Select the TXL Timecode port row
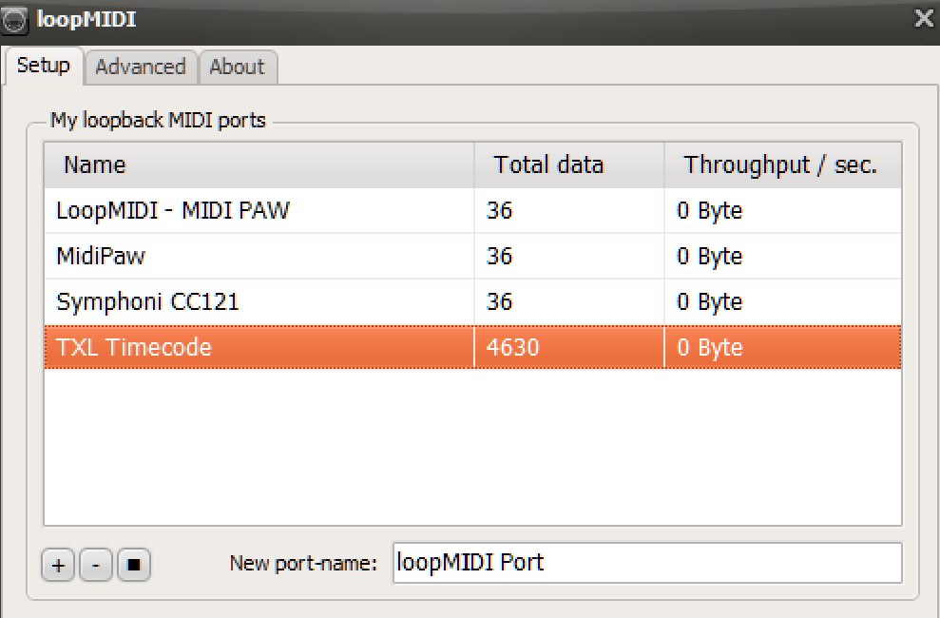 coord(134,347)
